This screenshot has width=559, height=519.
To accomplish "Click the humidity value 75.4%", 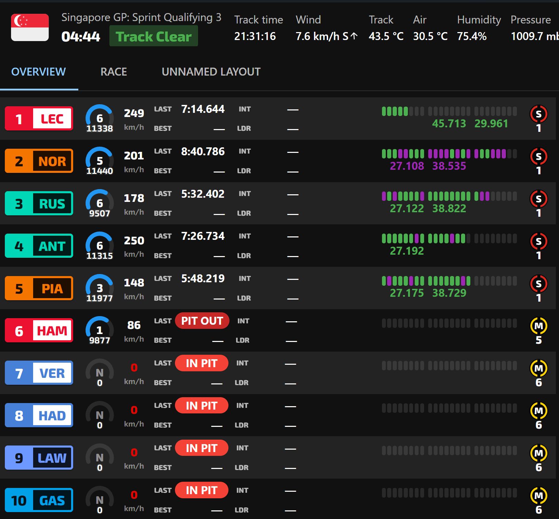I will tap(472, 36).
